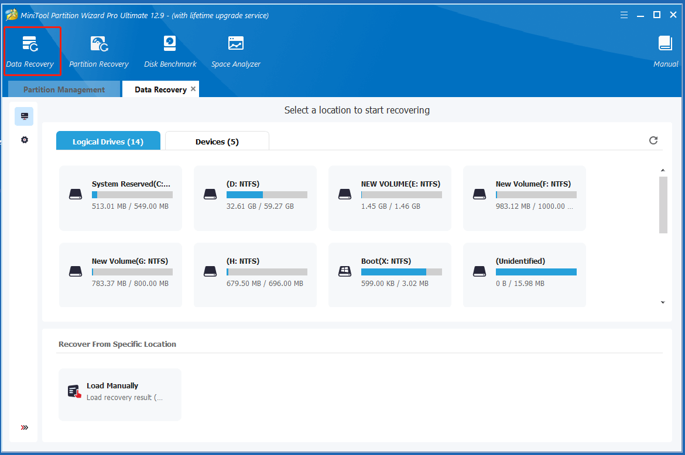Pick the Boot (X: NTFS) drive
This screenshot has height=455, width=685.
coord(390,275)
